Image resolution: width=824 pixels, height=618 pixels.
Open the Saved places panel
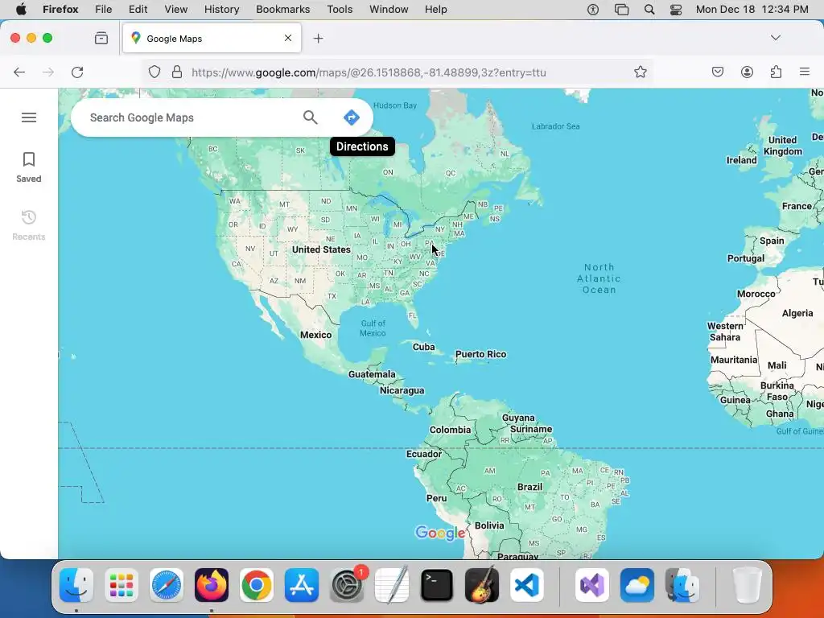click(x=29, y=167)
